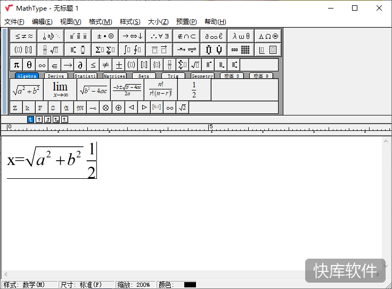Screen dimensions: 392x289
Task: Click the black color swatch in status bar
Action: [x=190, y=285]
